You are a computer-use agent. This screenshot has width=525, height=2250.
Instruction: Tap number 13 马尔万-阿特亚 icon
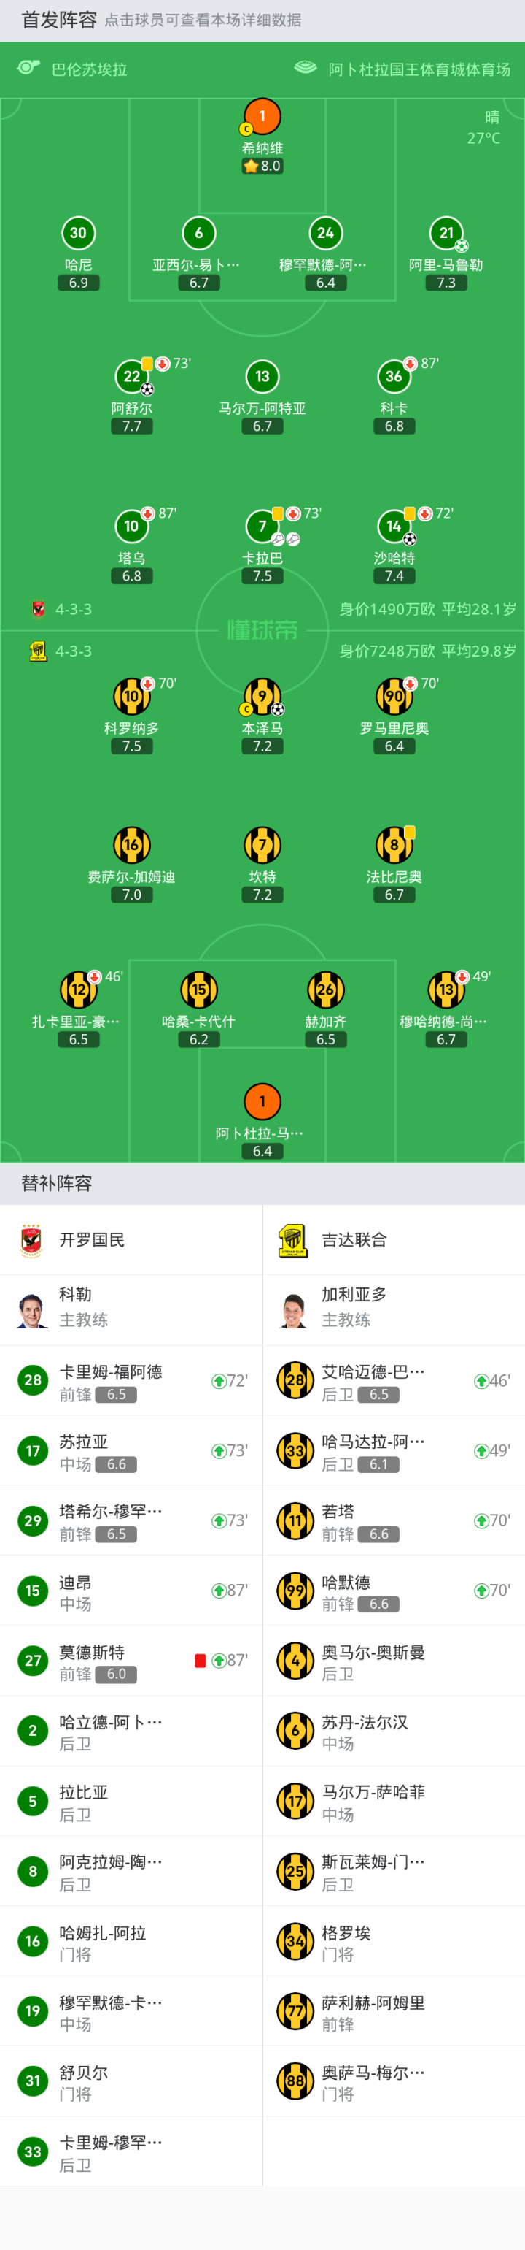pyautogui.click(x=262, y=376)
